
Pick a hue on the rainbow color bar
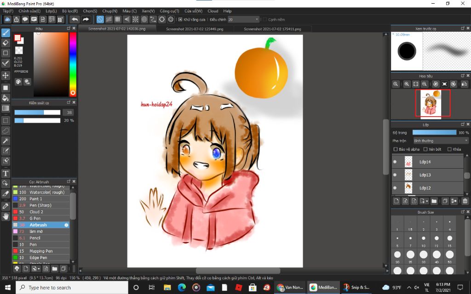tap(73, 64)
